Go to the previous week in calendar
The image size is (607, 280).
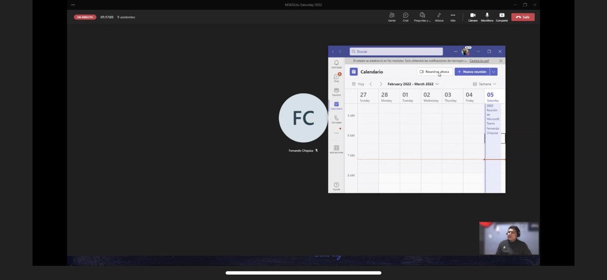(x=371, y=84)
